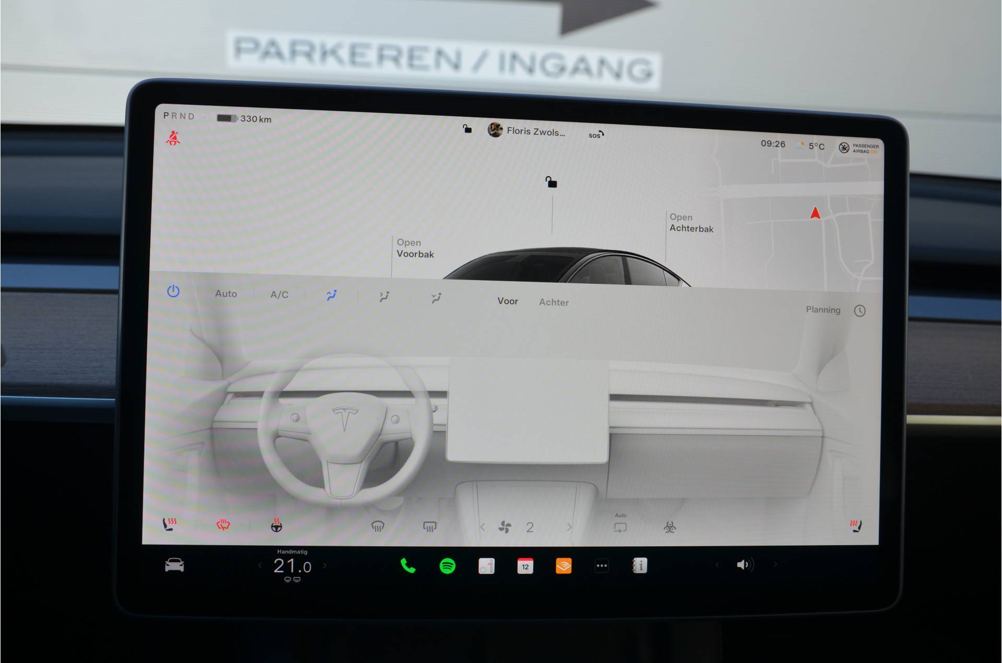This screenshot has width=1002, height=663.
Task: Turn on driver seat heater
Action: (x=170, y=524)
